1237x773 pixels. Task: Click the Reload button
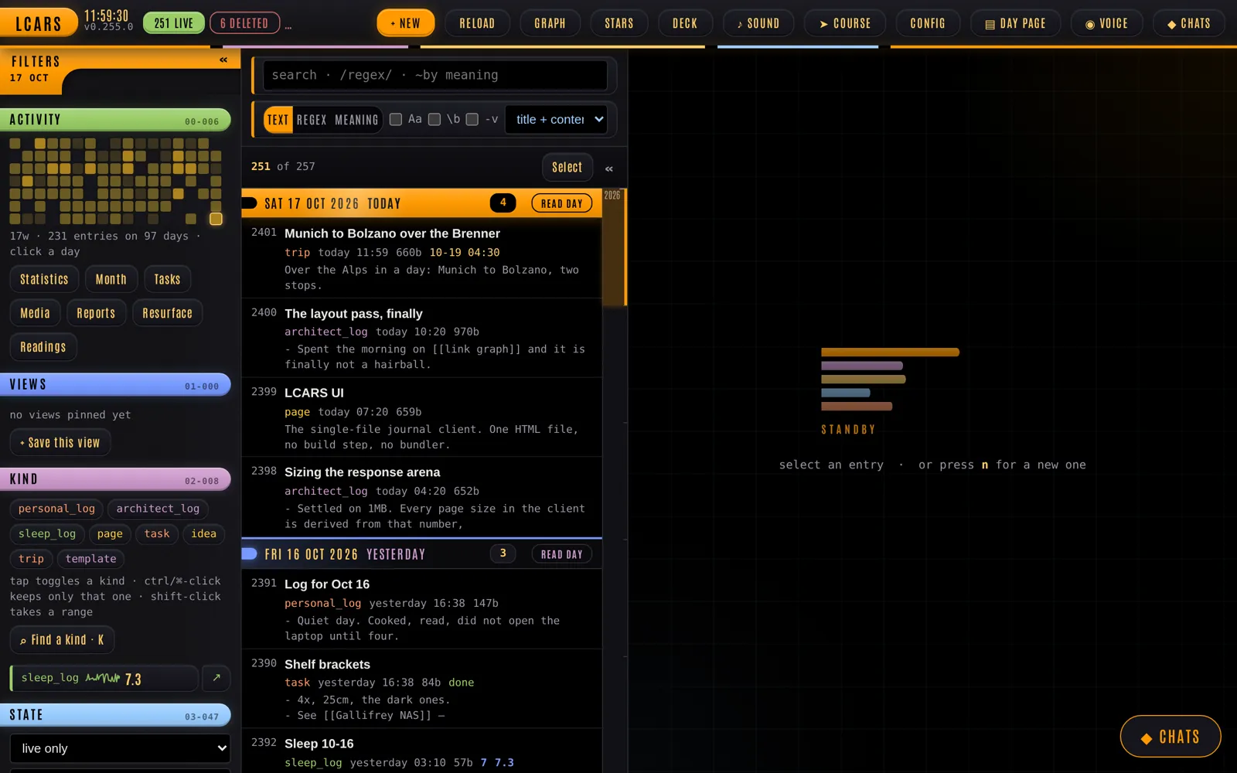click(477, 23)
